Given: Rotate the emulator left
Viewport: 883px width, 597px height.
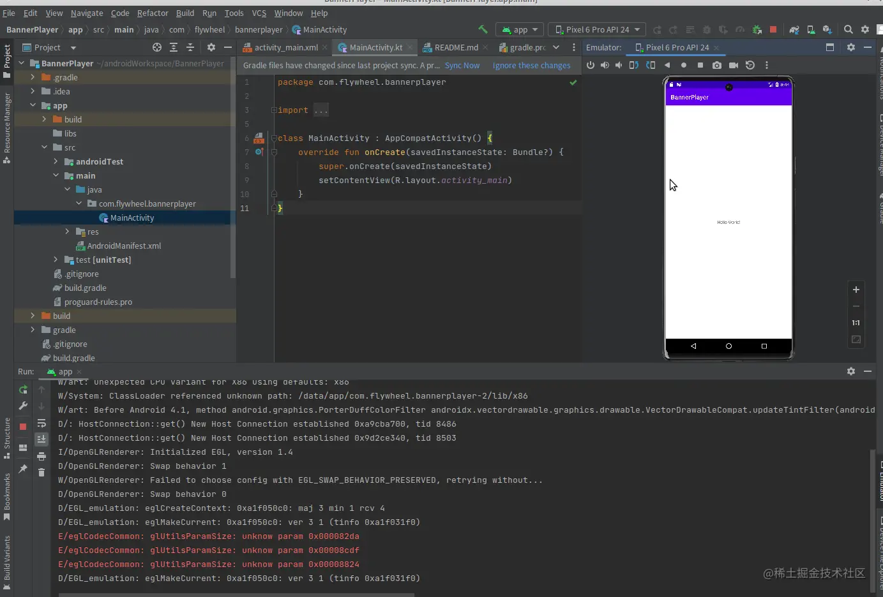Looking at the screenshot, I should pyautogui.click(x=633, y=65).
